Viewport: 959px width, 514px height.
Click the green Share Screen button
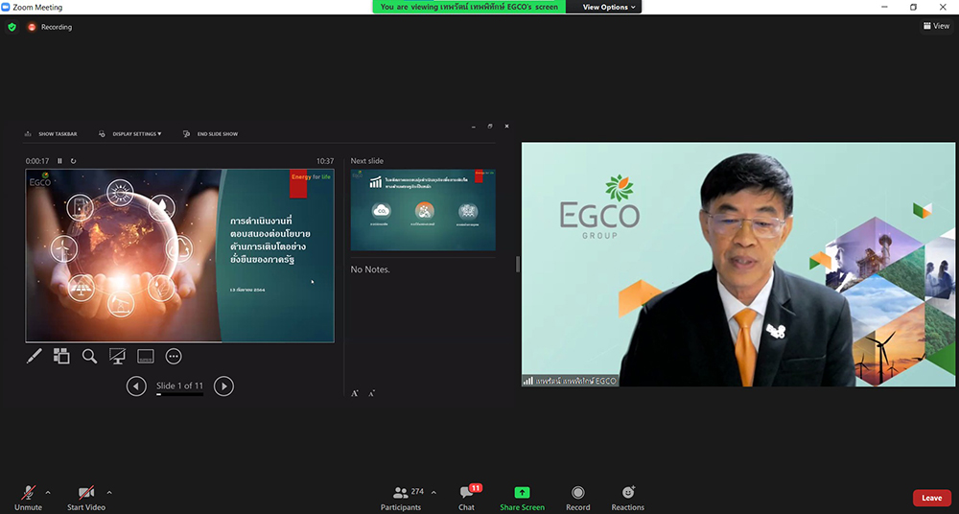coord(522,498)
